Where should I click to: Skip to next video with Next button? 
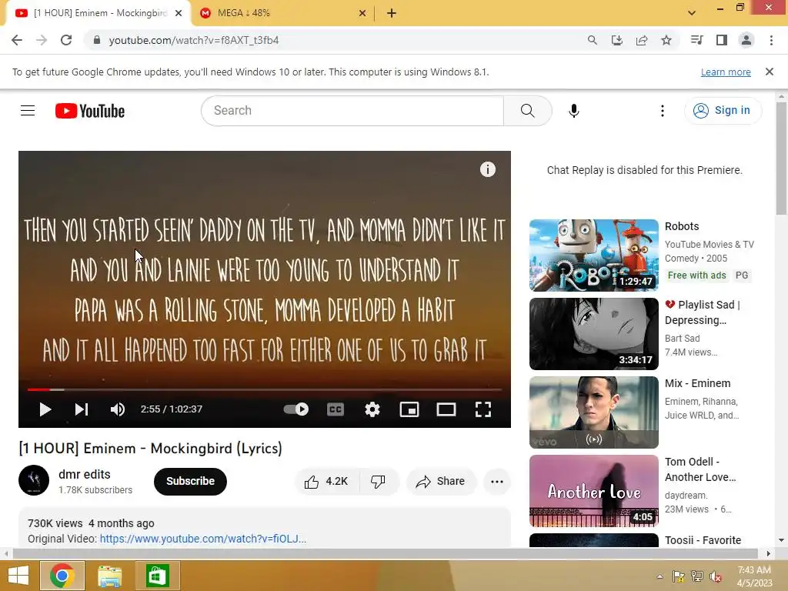(82, 409)
